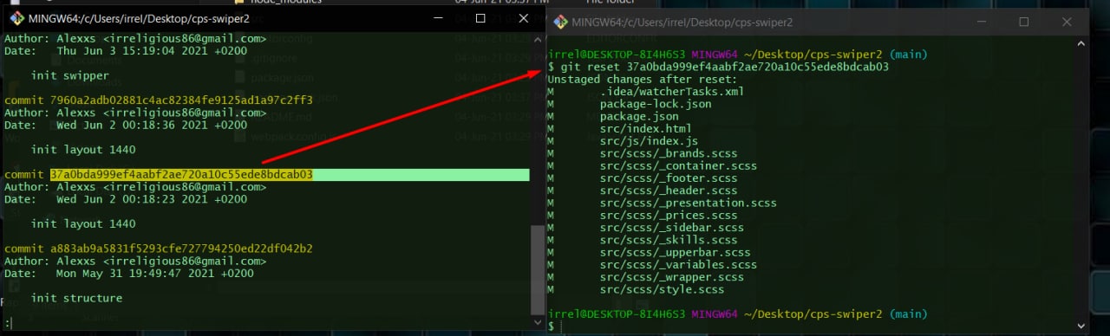Image resolution: width=1110 pixels, height=336 pixels.
Task: Click 'Date: Wed Jun 2 00:18:23 2021' line
Action: tap(126, 199)
